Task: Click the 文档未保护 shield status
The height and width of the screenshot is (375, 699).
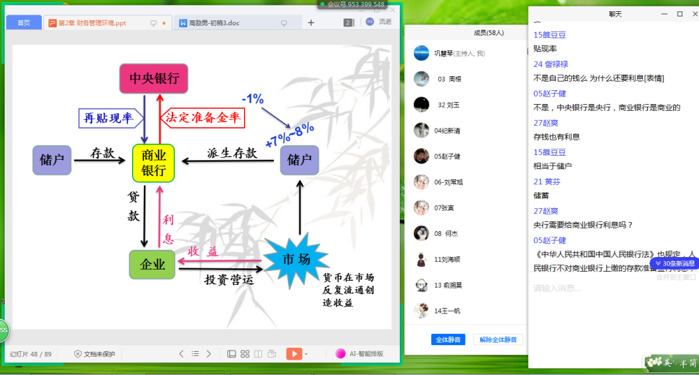Action: (x=94, y=354)
